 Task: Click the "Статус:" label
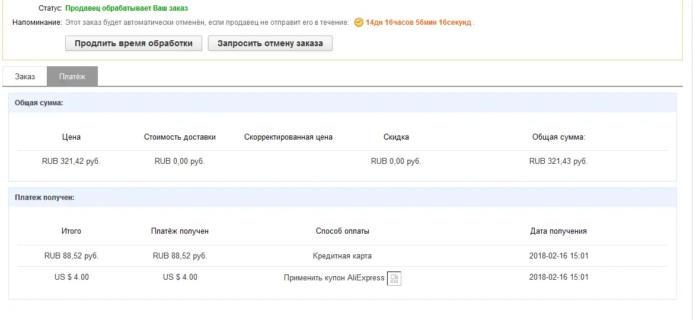[x=50, y=8]
